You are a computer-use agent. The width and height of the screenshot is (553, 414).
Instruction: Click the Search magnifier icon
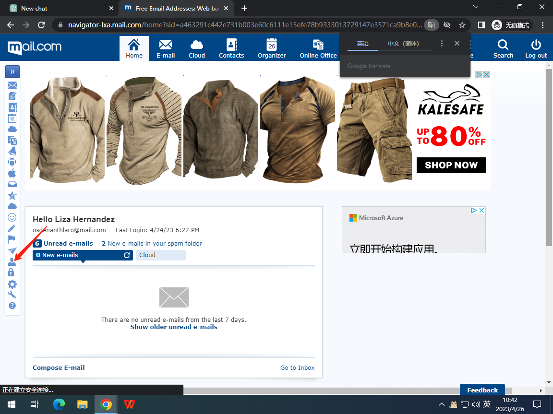(503, 48)
